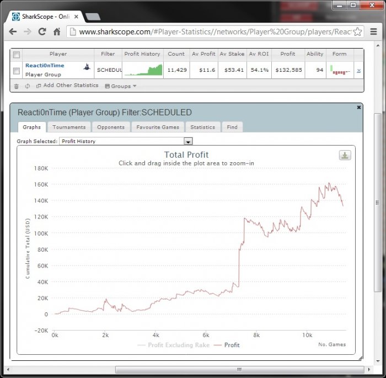Screen dimensions: 386x378
Task: Open the Opponents tab
Action: click(x=111, y=127)
